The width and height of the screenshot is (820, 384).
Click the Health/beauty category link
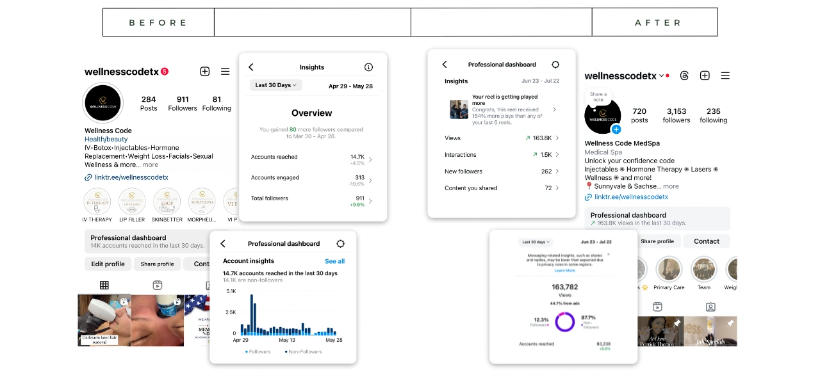pyautogui.click(x=106, y=139)
